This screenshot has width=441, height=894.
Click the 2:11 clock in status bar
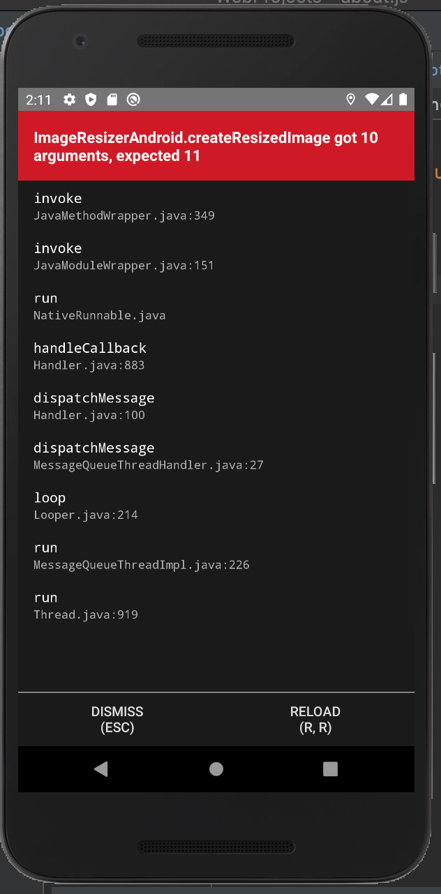tap(38, 100)
